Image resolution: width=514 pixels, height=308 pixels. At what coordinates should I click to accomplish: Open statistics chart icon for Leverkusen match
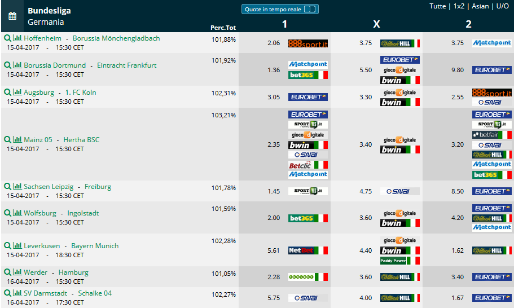tap(17, 246)
